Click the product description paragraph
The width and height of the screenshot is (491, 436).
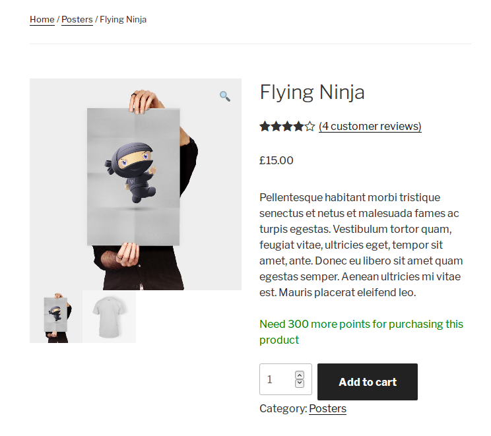tap(361, 245)
